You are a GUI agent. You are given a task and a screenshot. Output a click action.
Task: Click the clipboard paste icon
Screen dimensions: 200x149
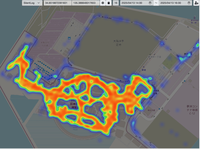click(x=109, y=3)
